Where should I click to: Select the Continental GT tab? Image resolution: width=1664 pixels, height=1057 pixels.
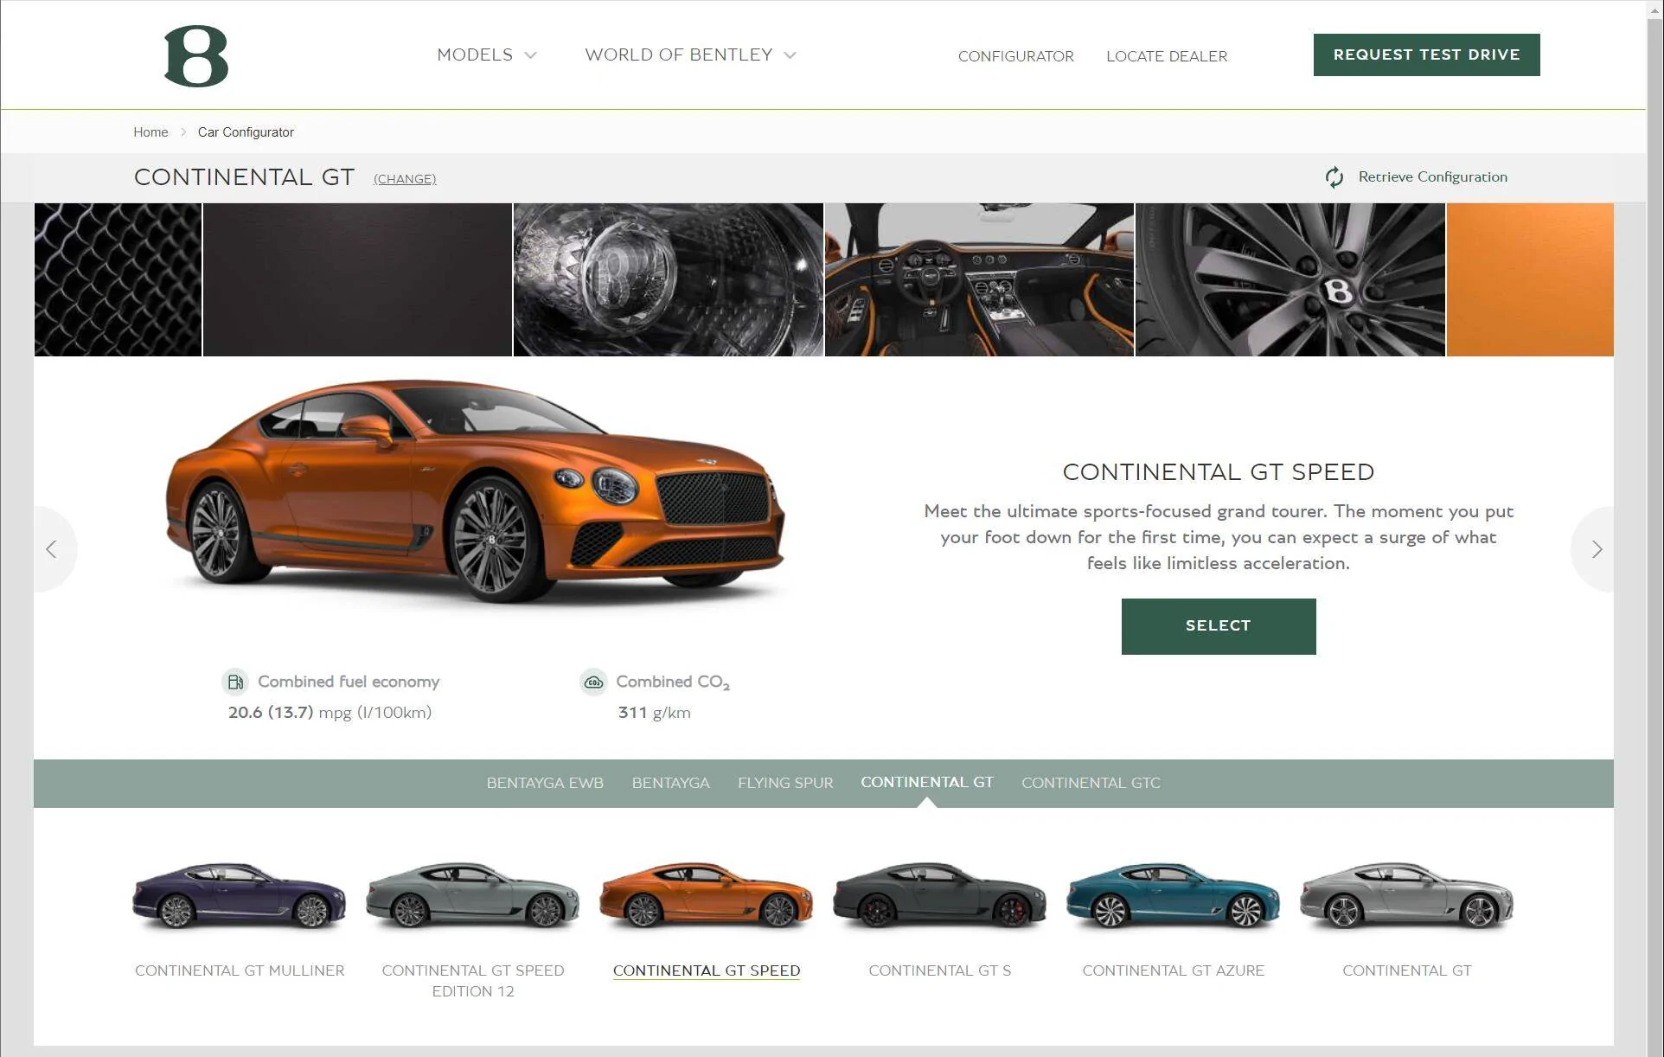927,782
